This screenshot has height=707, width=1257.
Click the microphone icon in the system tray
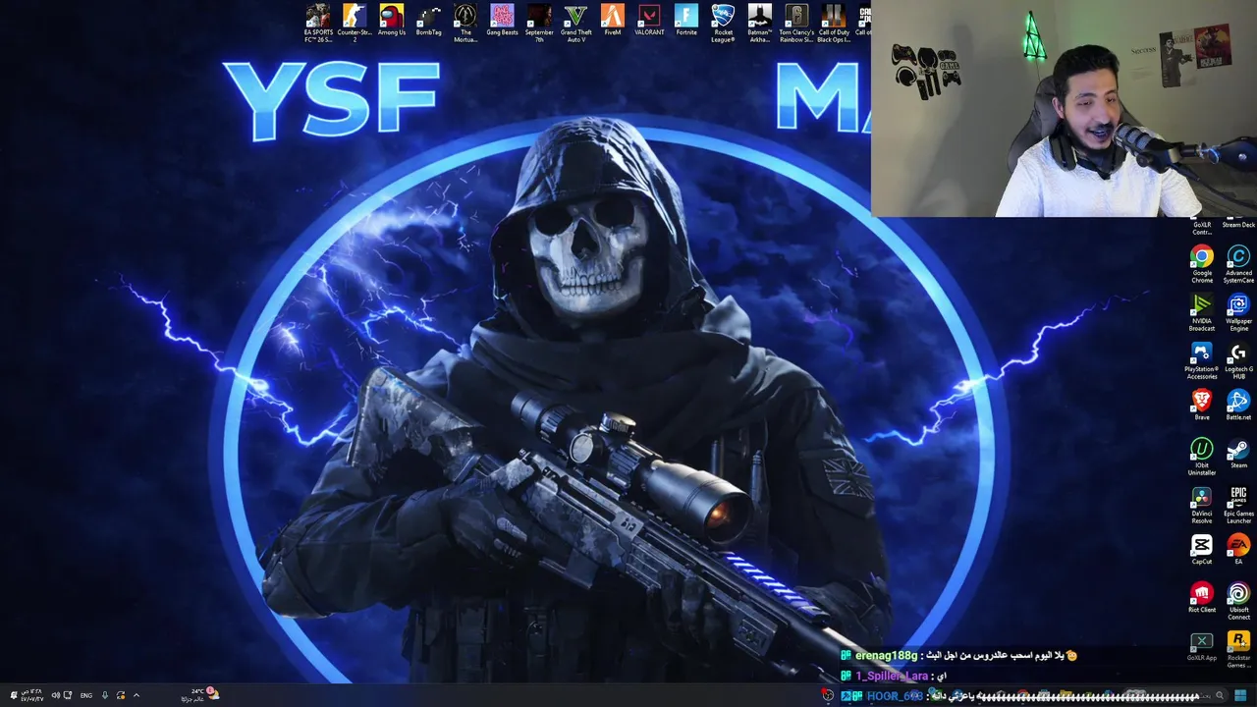(x=105, y=695)
